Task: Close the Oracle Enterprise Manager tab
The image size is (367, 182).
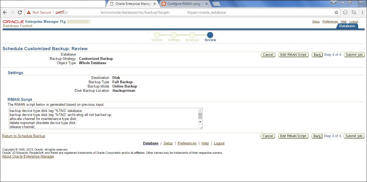Action: point(155,4)
